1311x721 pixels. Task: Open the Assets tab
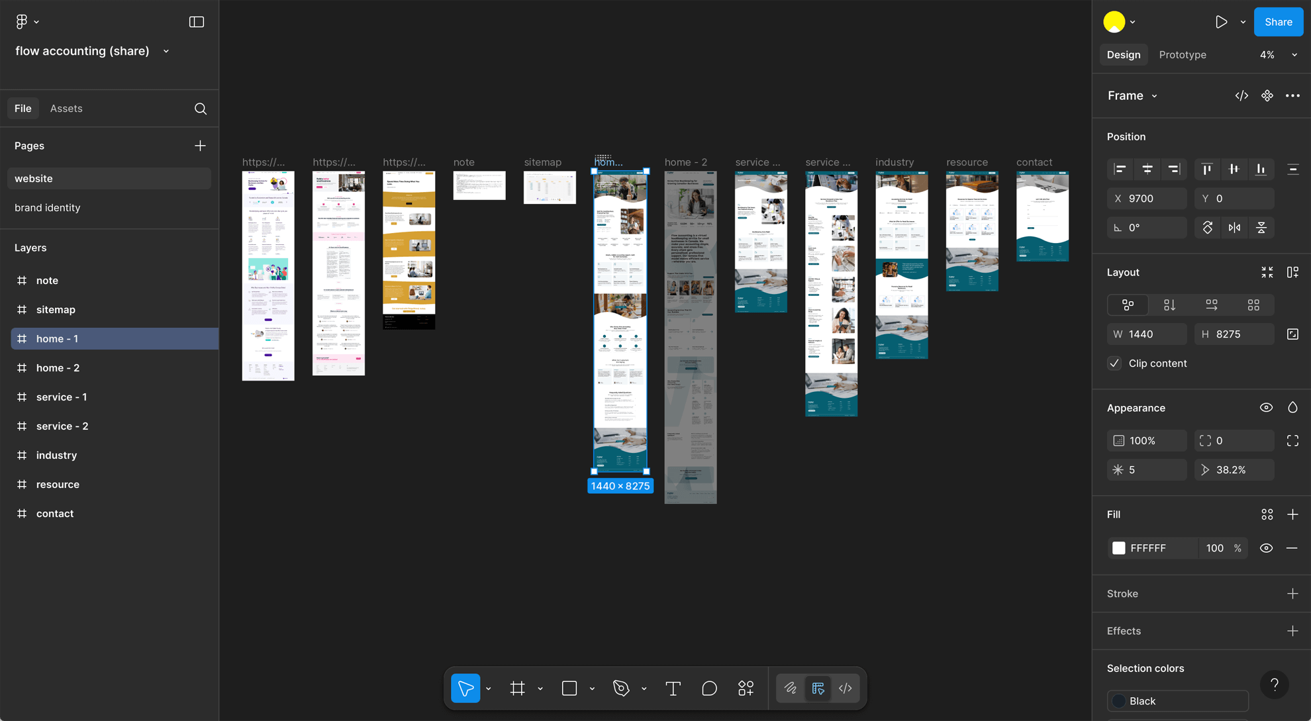pyautogui.click(x=66, y=109)
